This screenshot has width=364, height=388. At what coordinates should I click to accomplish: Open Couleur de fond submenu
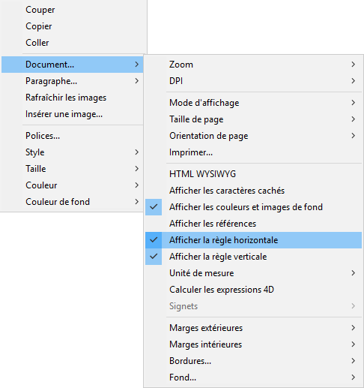pyautogui.click(x=73, y=202)
